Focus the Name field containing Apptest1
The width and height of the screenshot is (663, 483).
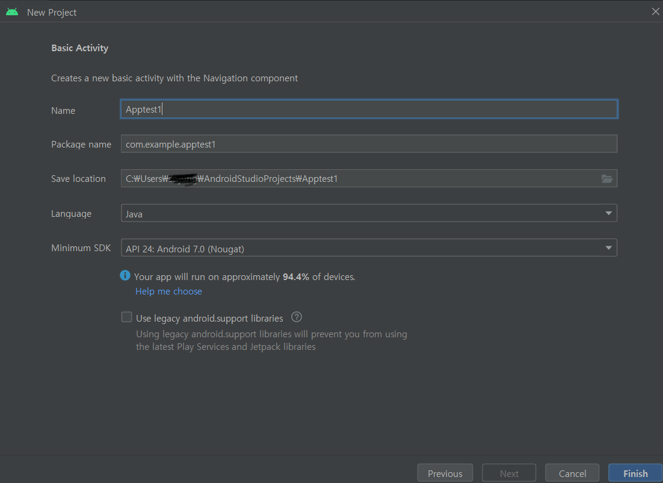(369, 109)
